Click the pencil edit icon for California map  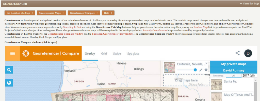[x=201, y=70]
